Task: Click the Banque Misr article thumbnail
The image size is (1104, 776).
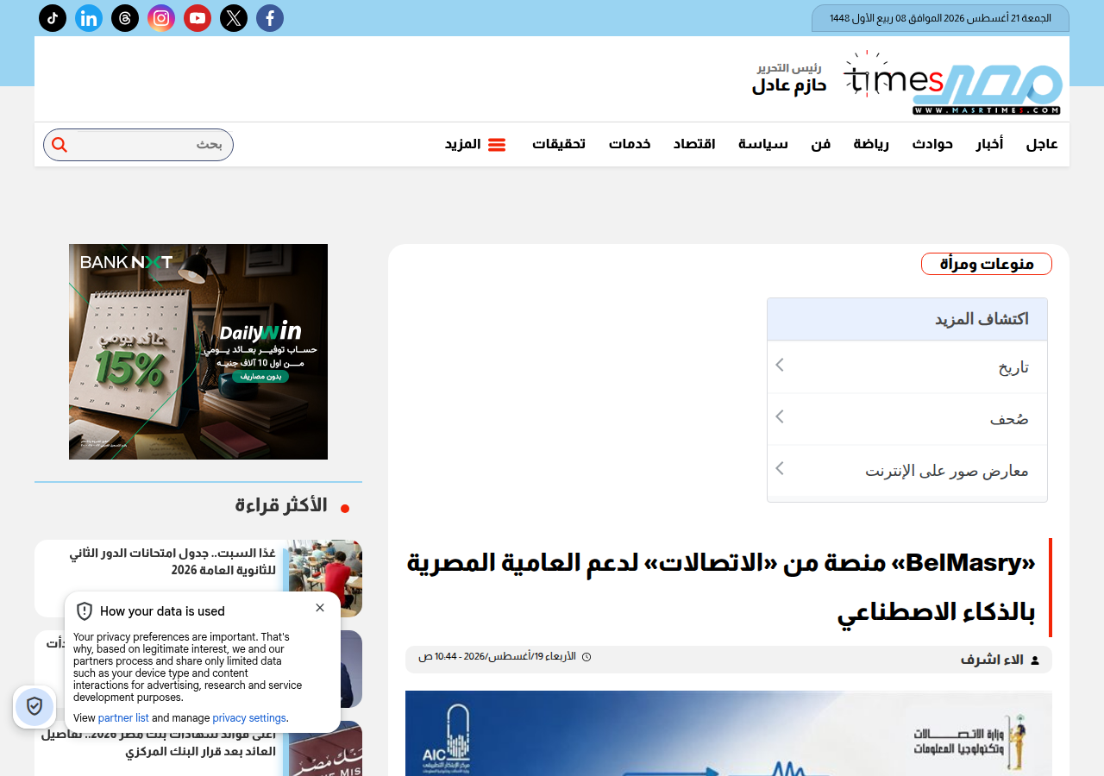Action: (x=324, y=748)
